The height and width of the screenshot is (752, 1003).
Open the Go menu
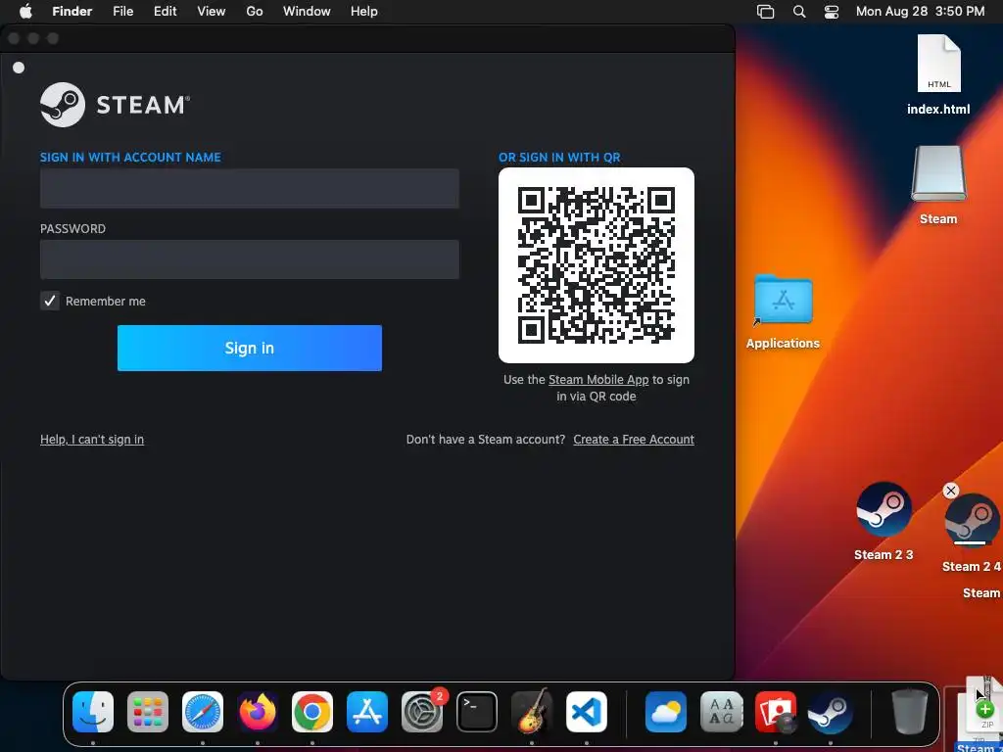tap(255, 11)
